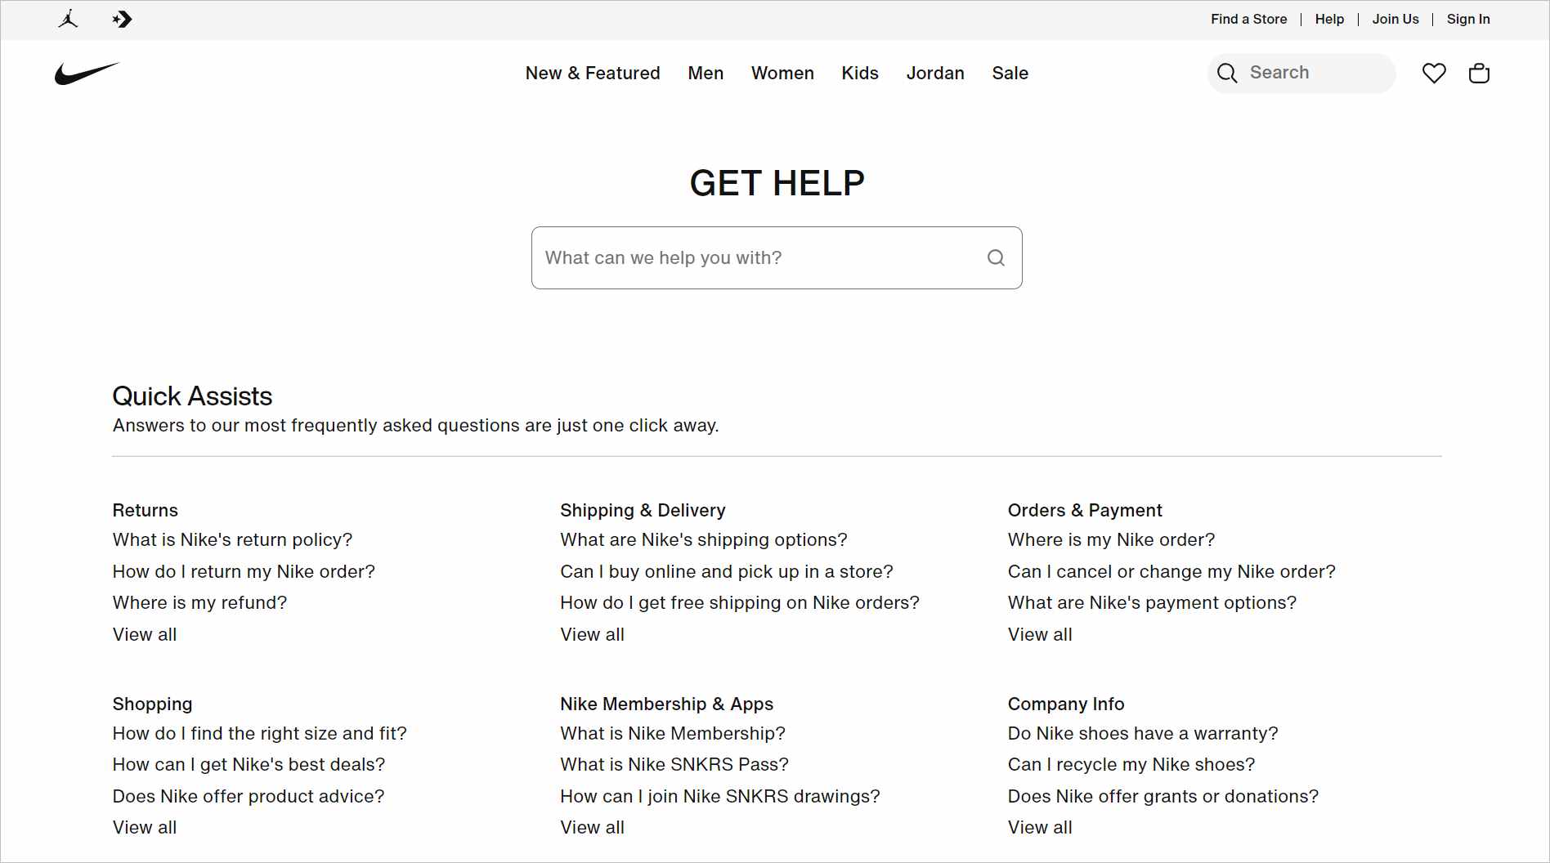Open 'Does Nike offer grants or donations?'

[x=1162, y=797]
